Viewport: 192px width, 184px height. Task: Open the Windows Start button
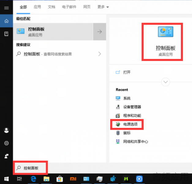coord(6,179)
